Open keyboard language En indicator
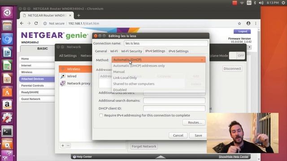Viewport: 287px width, 161px height. point(249,3)
